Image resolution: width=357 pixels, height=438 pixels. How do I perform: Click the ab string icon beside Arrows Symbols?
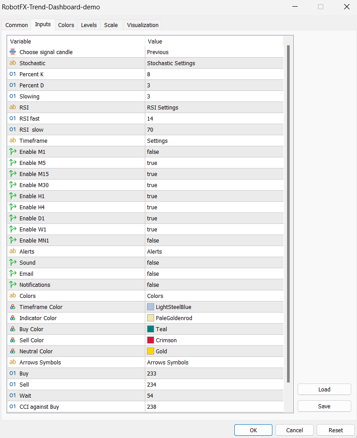point(12,362)
